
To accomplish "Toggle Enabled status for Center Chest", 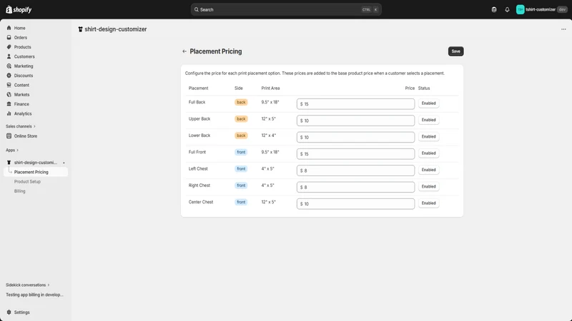I will [428, 203].
